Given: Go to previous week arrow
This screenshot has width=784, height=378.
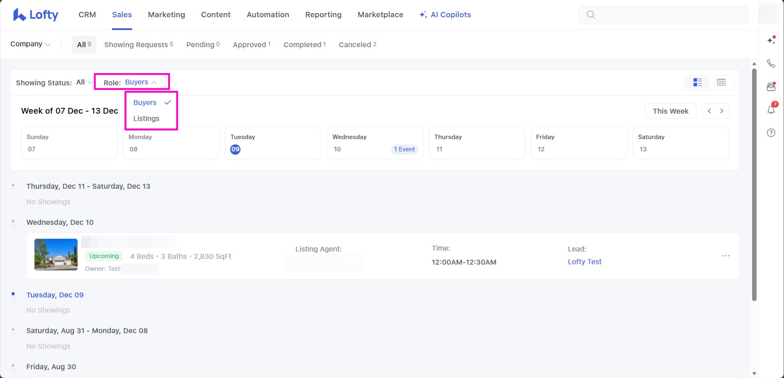Looking at the screenshot, I should [709, 111].
